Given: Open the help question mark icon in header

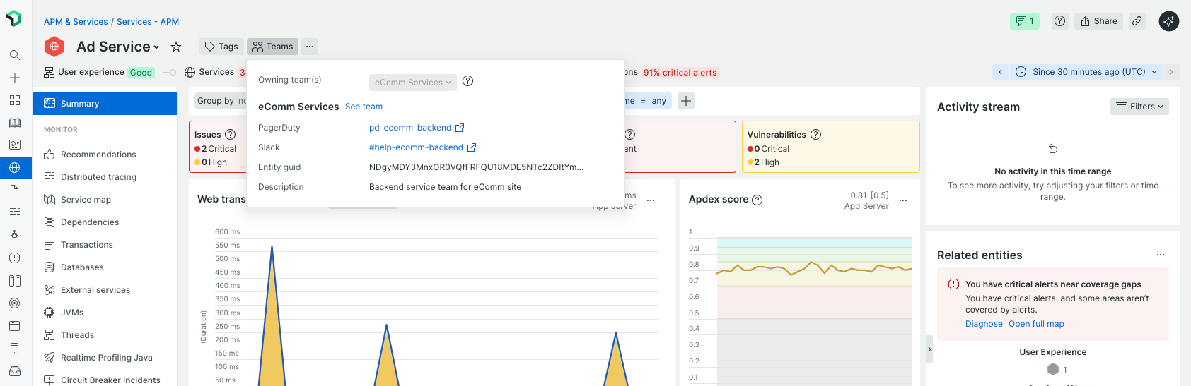Looking at the screenshot, I should [1059, 21].
